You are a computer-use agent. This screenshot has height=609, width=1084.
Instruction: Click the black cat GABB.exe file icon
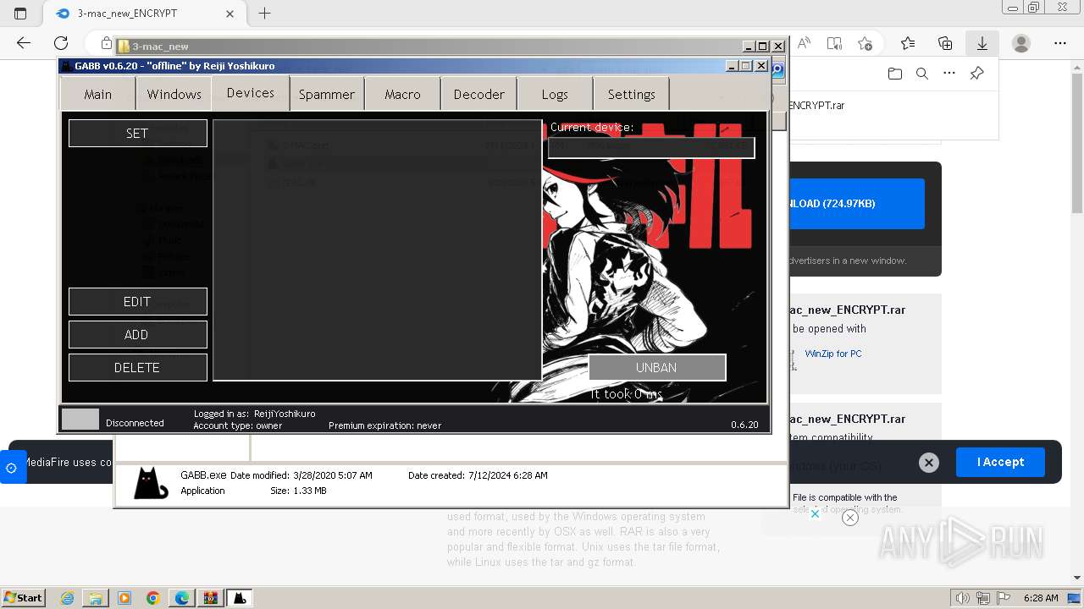coord(151,483)
